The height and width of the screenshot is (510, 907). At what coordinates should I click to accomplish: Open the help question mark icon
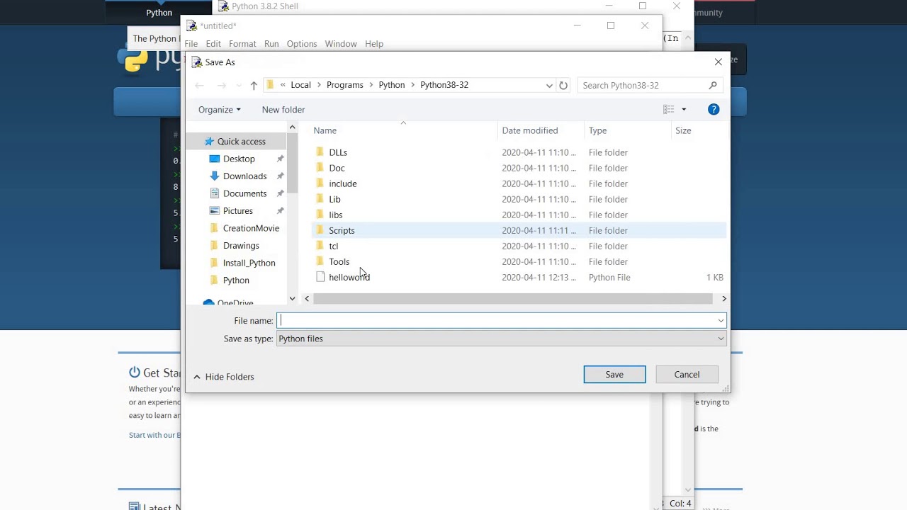[714, 109]
